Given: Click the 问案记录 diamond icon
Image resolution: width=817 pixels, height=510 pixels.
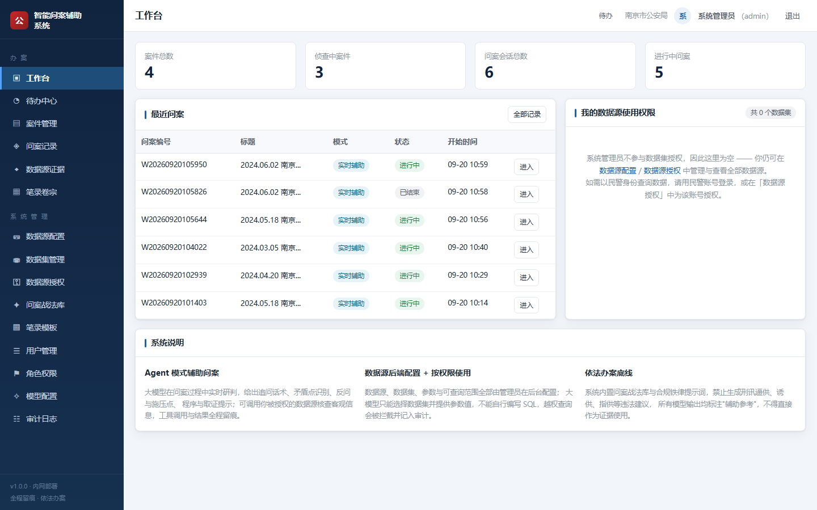Looking at the screenshot, I should point(16,146).
